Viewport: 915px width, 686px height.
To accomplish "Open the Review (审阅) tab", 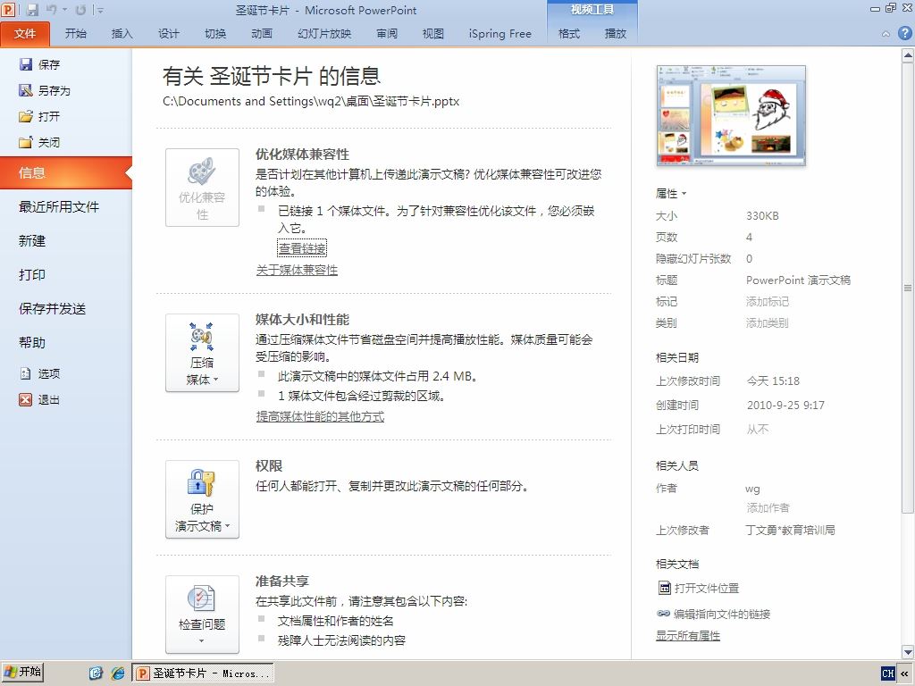I will 387,33.
